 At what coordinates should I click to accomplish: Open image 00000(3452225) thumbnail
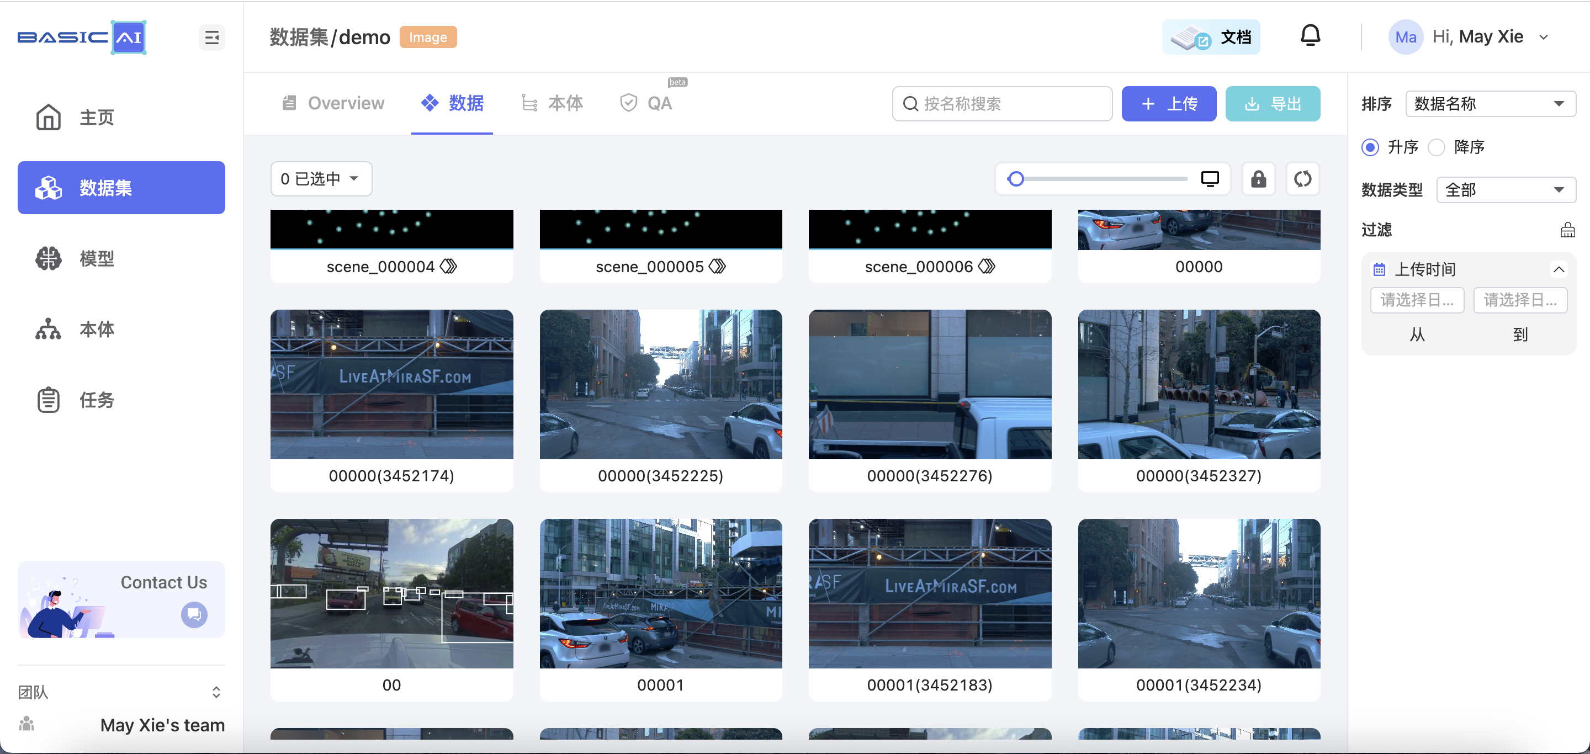660,384
